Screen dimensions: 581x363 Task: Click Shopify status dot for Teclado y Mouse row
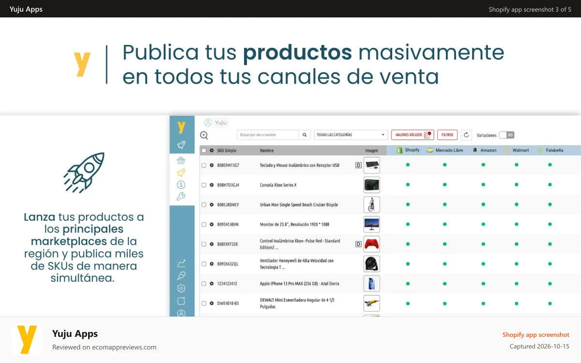point(408,165)
